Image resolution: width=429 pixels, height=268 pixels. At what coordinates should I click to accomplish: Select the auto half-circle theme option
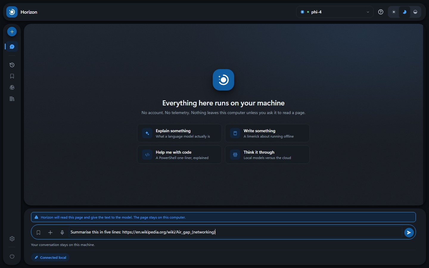point(415,12)
